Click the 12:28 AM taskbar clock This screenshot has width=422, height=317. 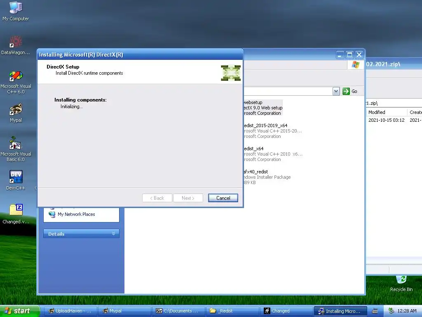point(407,311)
